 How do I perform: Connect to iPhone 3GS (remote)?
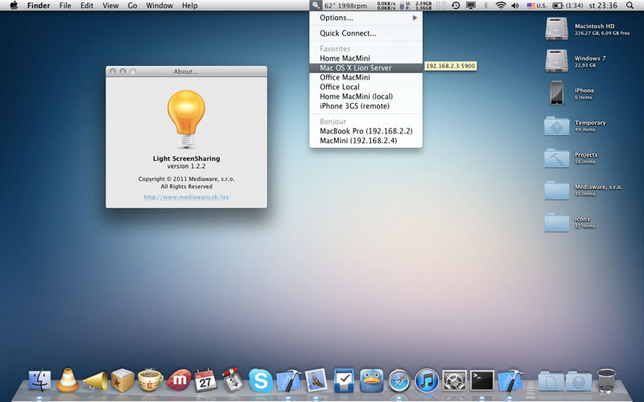click(x=365, y=106)
